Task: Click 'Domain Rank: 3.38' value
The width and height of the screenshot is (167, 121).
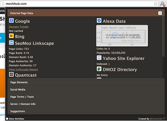Action: click(21, 57)
